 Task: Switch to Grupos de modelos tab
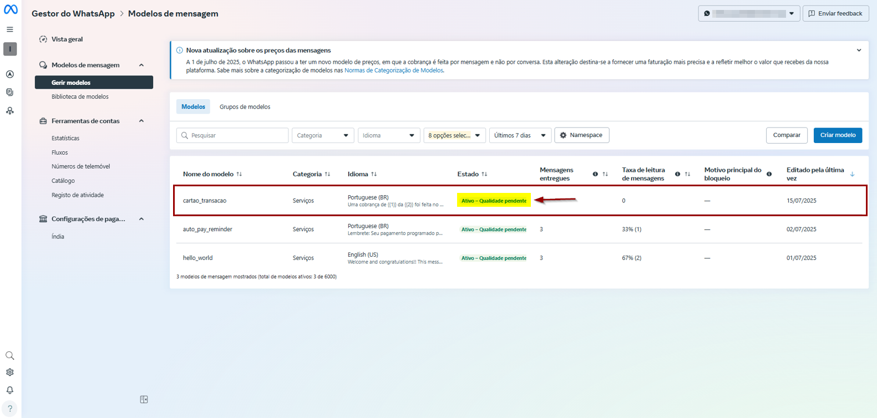click(245, 107)
